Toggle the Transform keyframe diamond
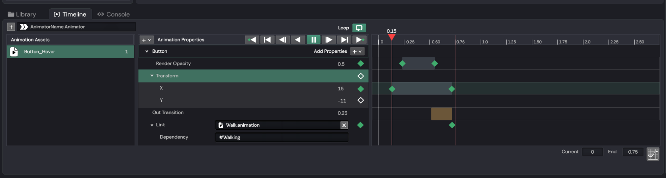Screen dimensions: 666x178 pos(360,76)
